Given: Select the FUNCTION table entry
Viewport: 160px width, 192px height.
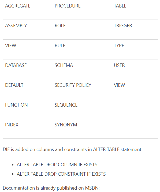Looking at the screenshot, I should (x=16, y=105).
